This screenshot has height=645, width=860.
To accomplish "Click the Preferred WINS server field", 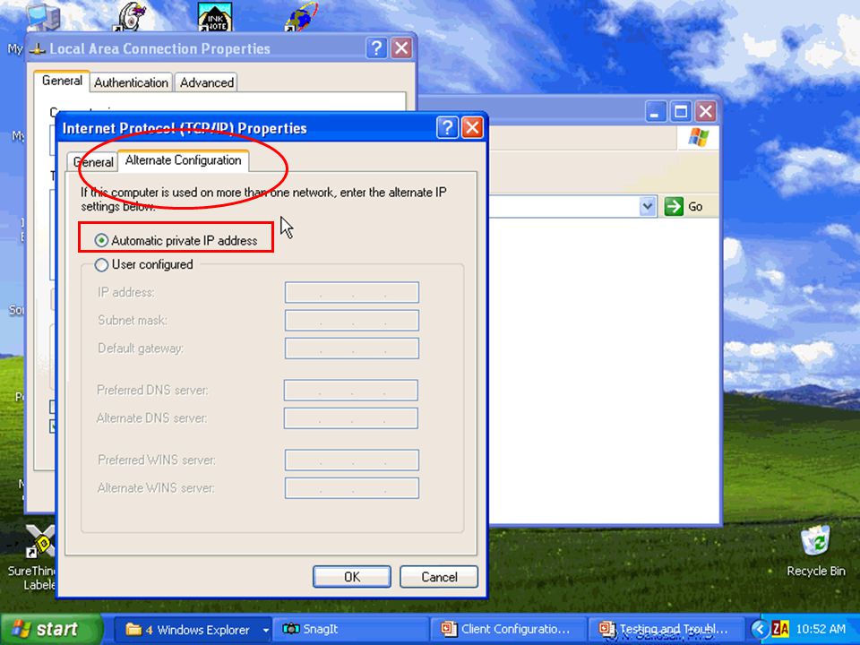I will [x=351, y=460].
